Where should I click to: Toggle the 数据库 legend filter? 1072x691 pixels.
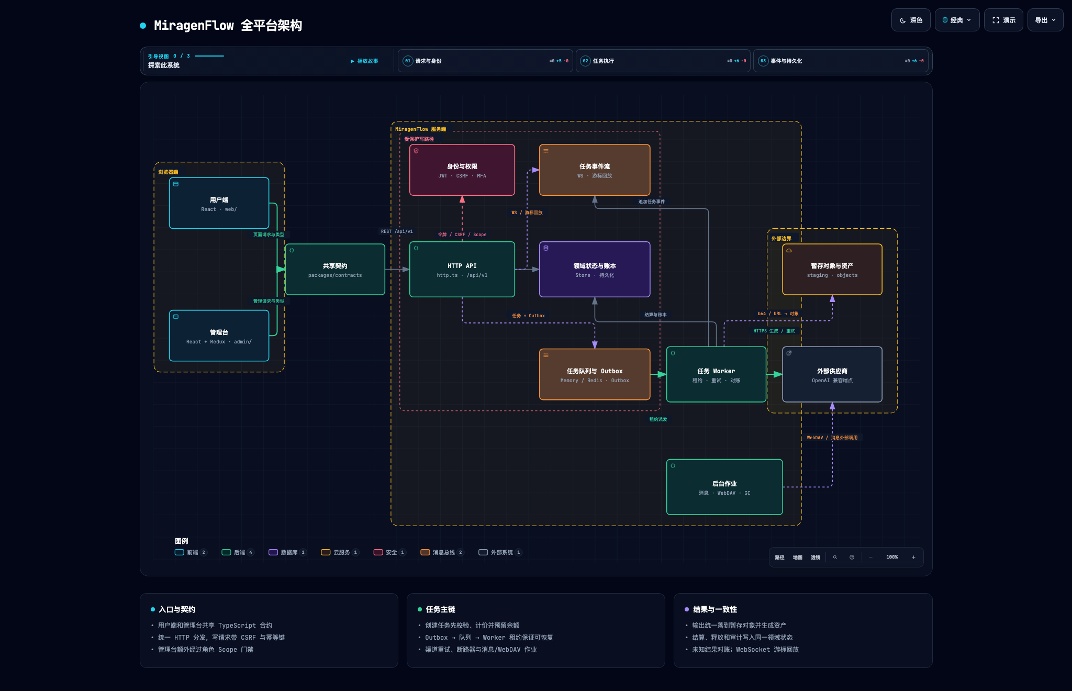[287, 552]
